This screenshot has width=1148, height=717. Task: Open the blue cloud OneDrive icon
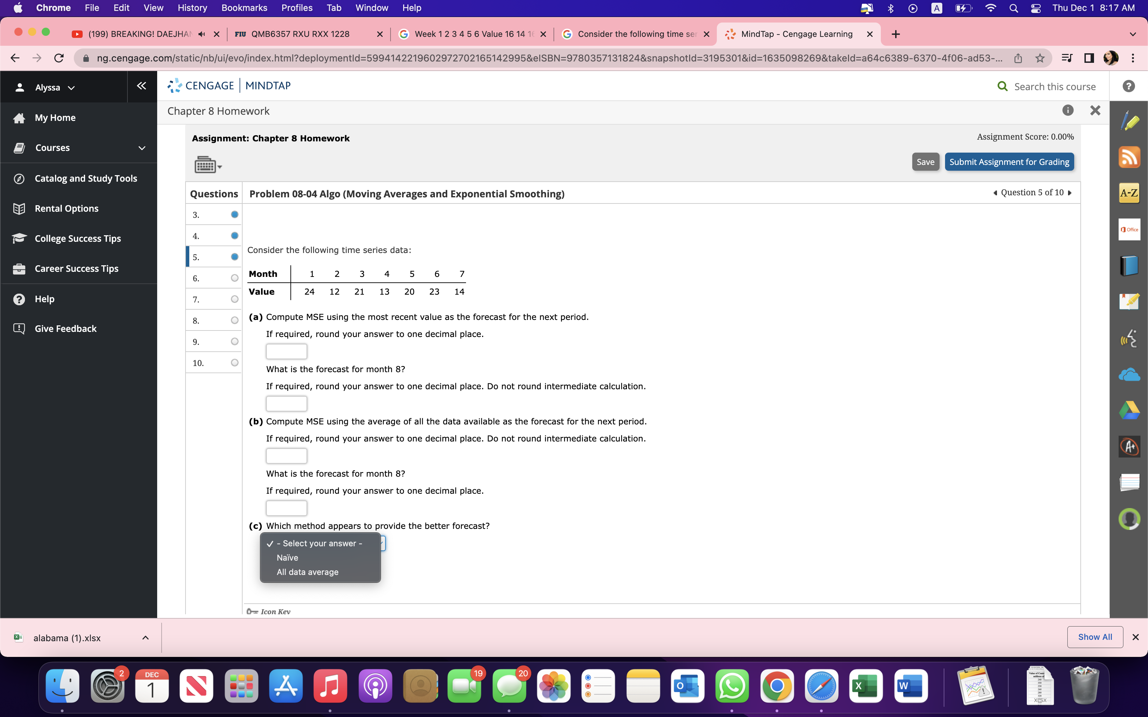point(1129,375)
